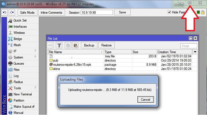Click the Undo arrow icon
This screenshot has width=207, height=115.
coord(5,12)
